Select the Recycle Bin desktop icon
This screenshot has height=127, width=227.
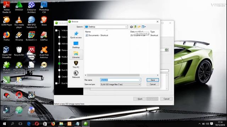point(19,51)
